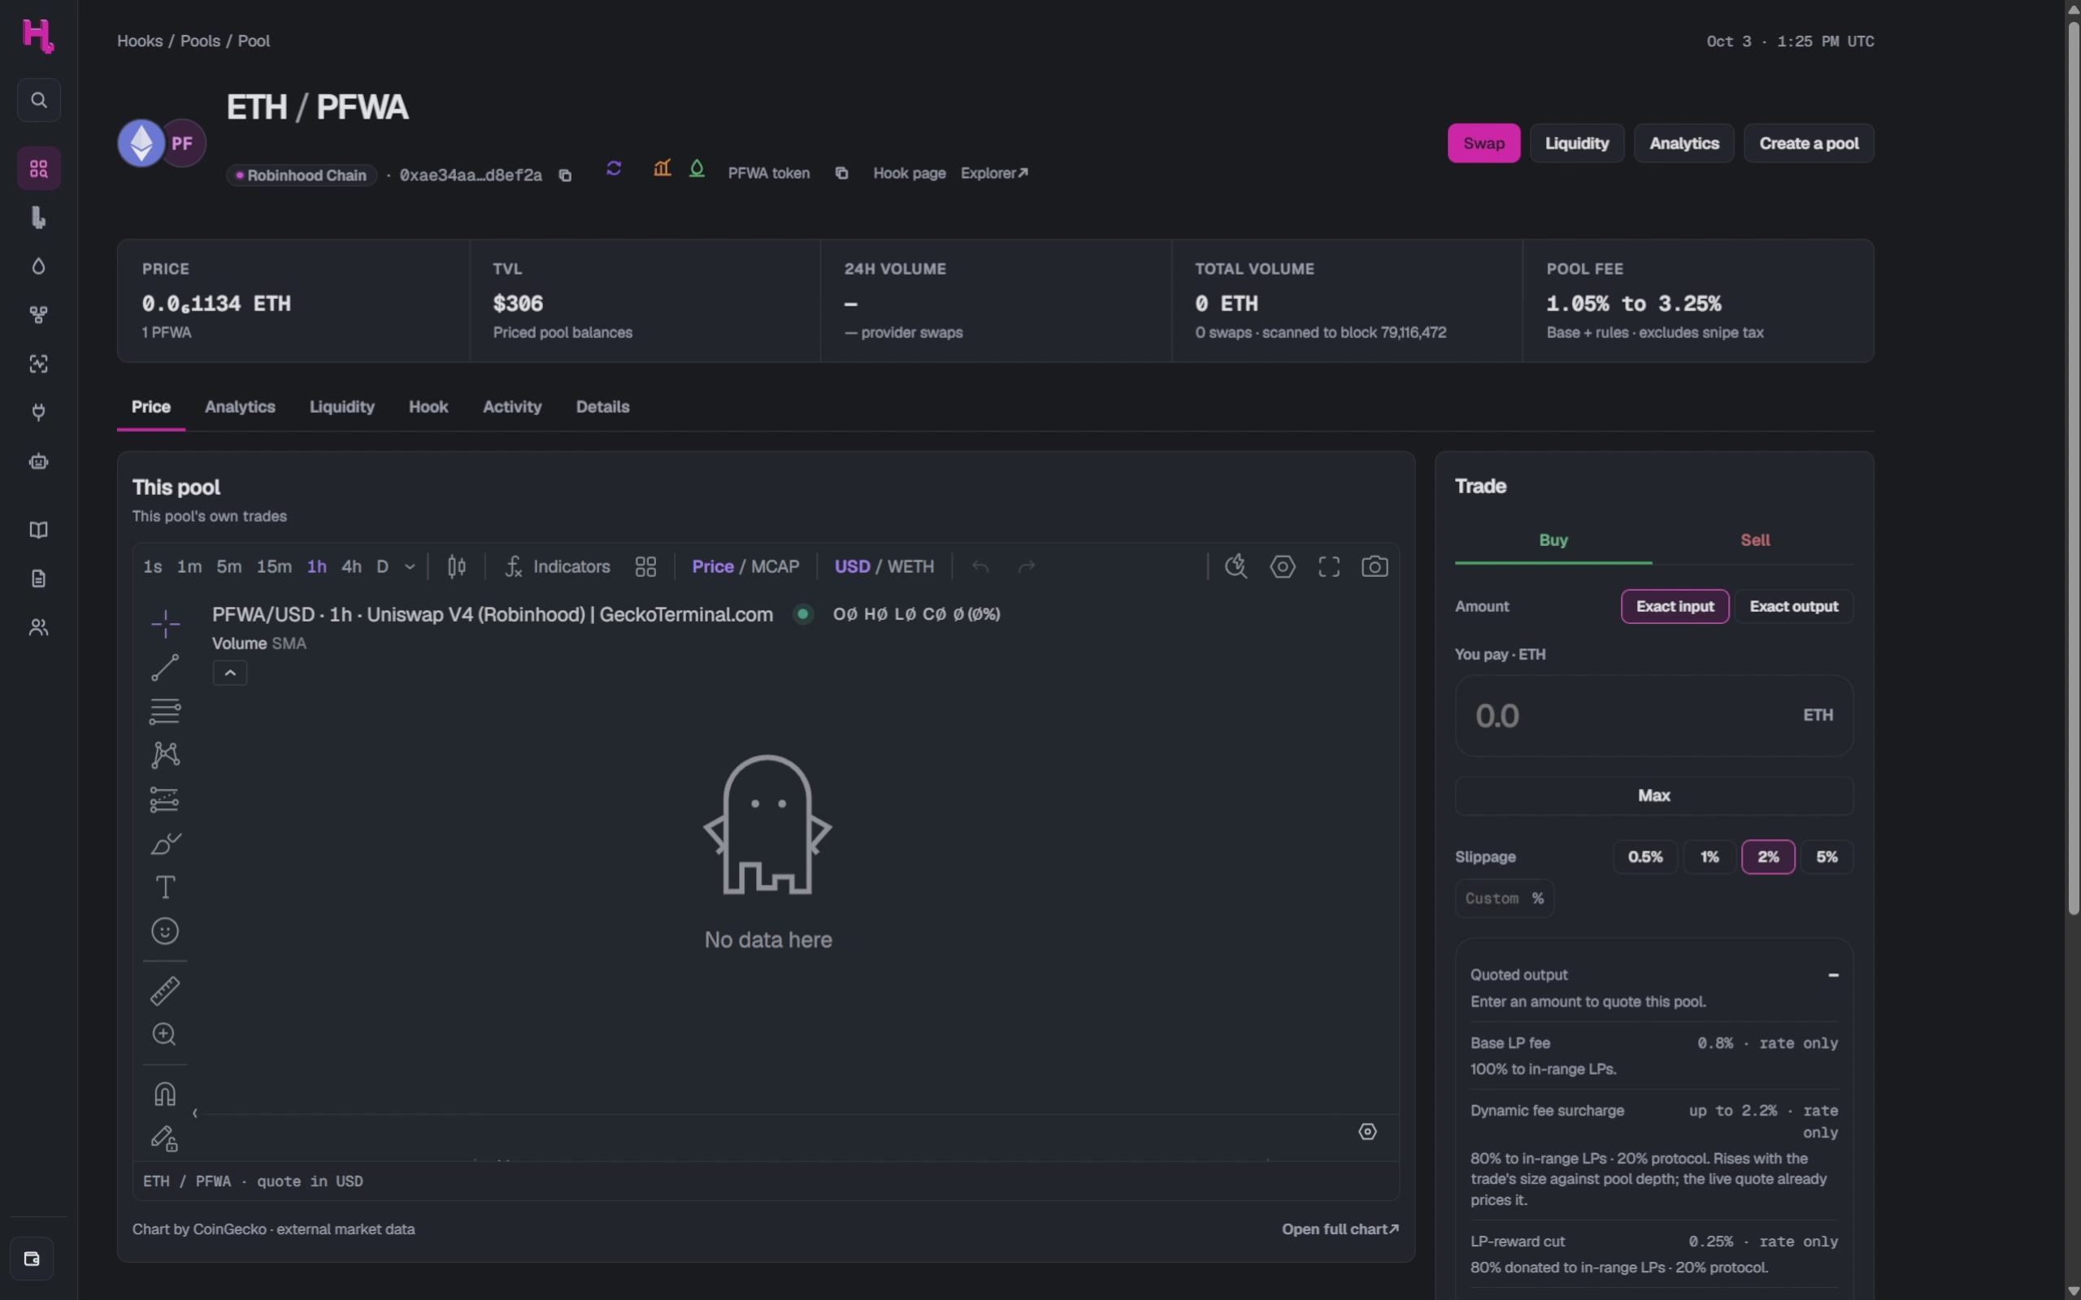
Task: Open the chart layout grid icon
Action: (x=645, y=566)
